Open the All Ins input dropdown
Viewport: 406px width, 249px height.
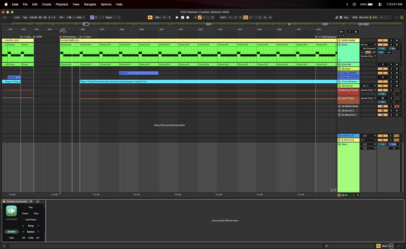(368, 45)
